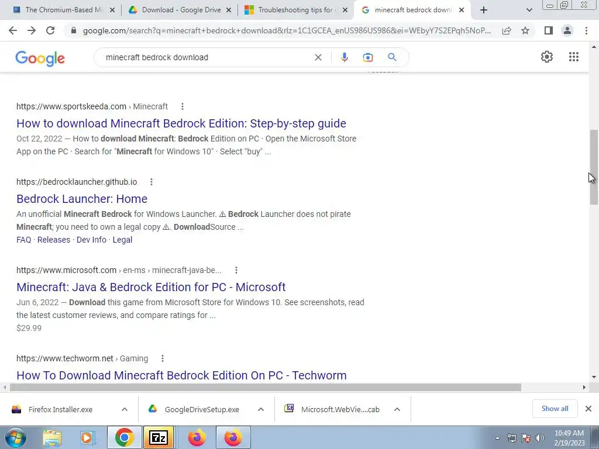599x449 pixels.
Task: Go forward to the next page
Action: [32, 30]
